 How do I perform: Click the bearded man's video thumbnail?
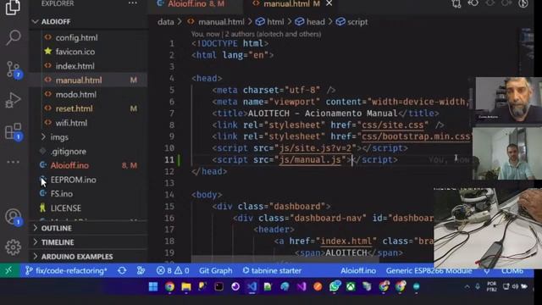[x=508, y=100]
